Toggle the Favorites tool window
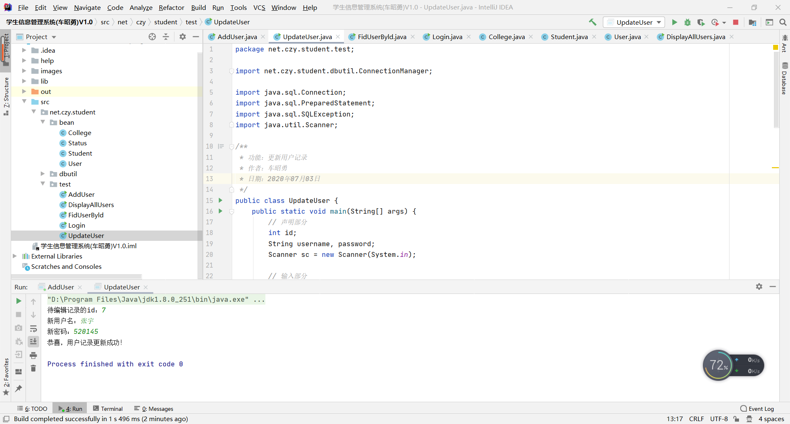This screenshot has height=424, width=790. pyautogui.click(x=6, y=377)
